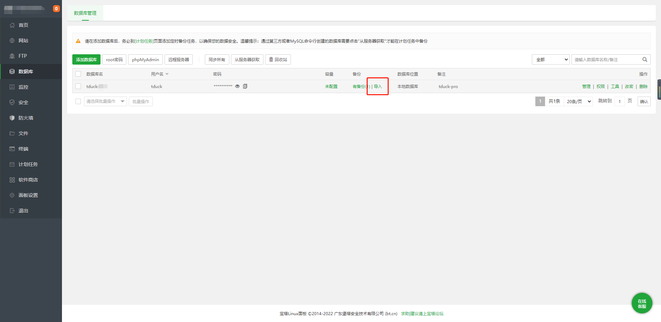Switch to the 数据库管理 tab
The height and width of the screenshot is (322, 661).
tap(85, 13)
